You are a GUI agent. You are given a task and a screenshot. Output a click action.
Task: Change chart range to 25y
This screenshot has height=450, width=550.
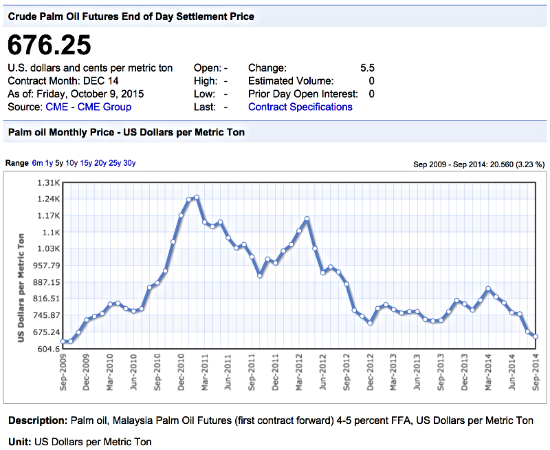click(115, 163)
